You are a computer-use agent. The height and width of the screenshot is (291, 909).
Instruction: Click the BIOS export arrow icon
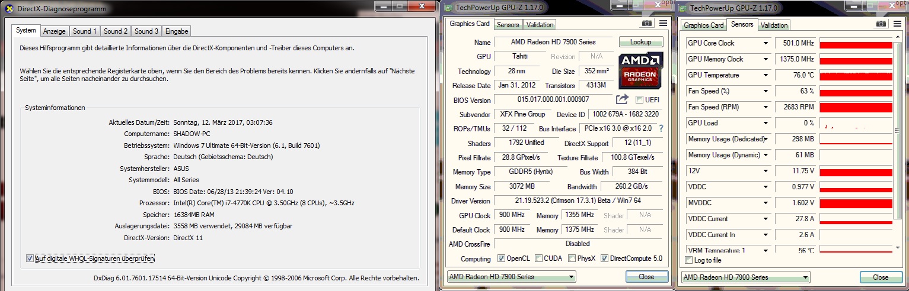[622, 99]
